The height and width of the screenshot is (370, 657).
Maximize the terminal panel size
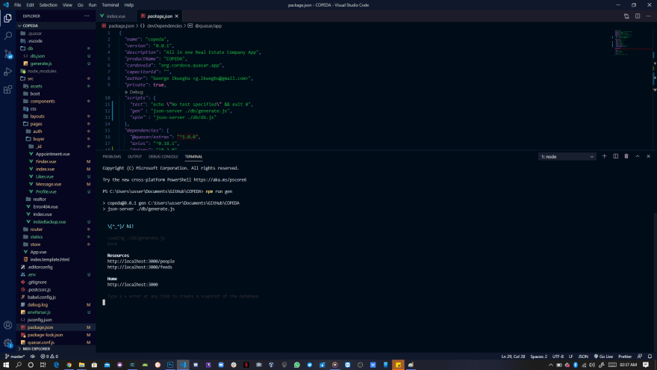[x=638, y=156]
